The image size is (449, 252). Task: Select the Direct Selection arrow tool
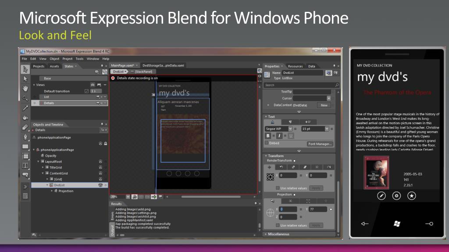(25, 79)
